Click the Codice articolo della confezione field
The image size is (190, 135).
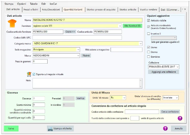142,112
